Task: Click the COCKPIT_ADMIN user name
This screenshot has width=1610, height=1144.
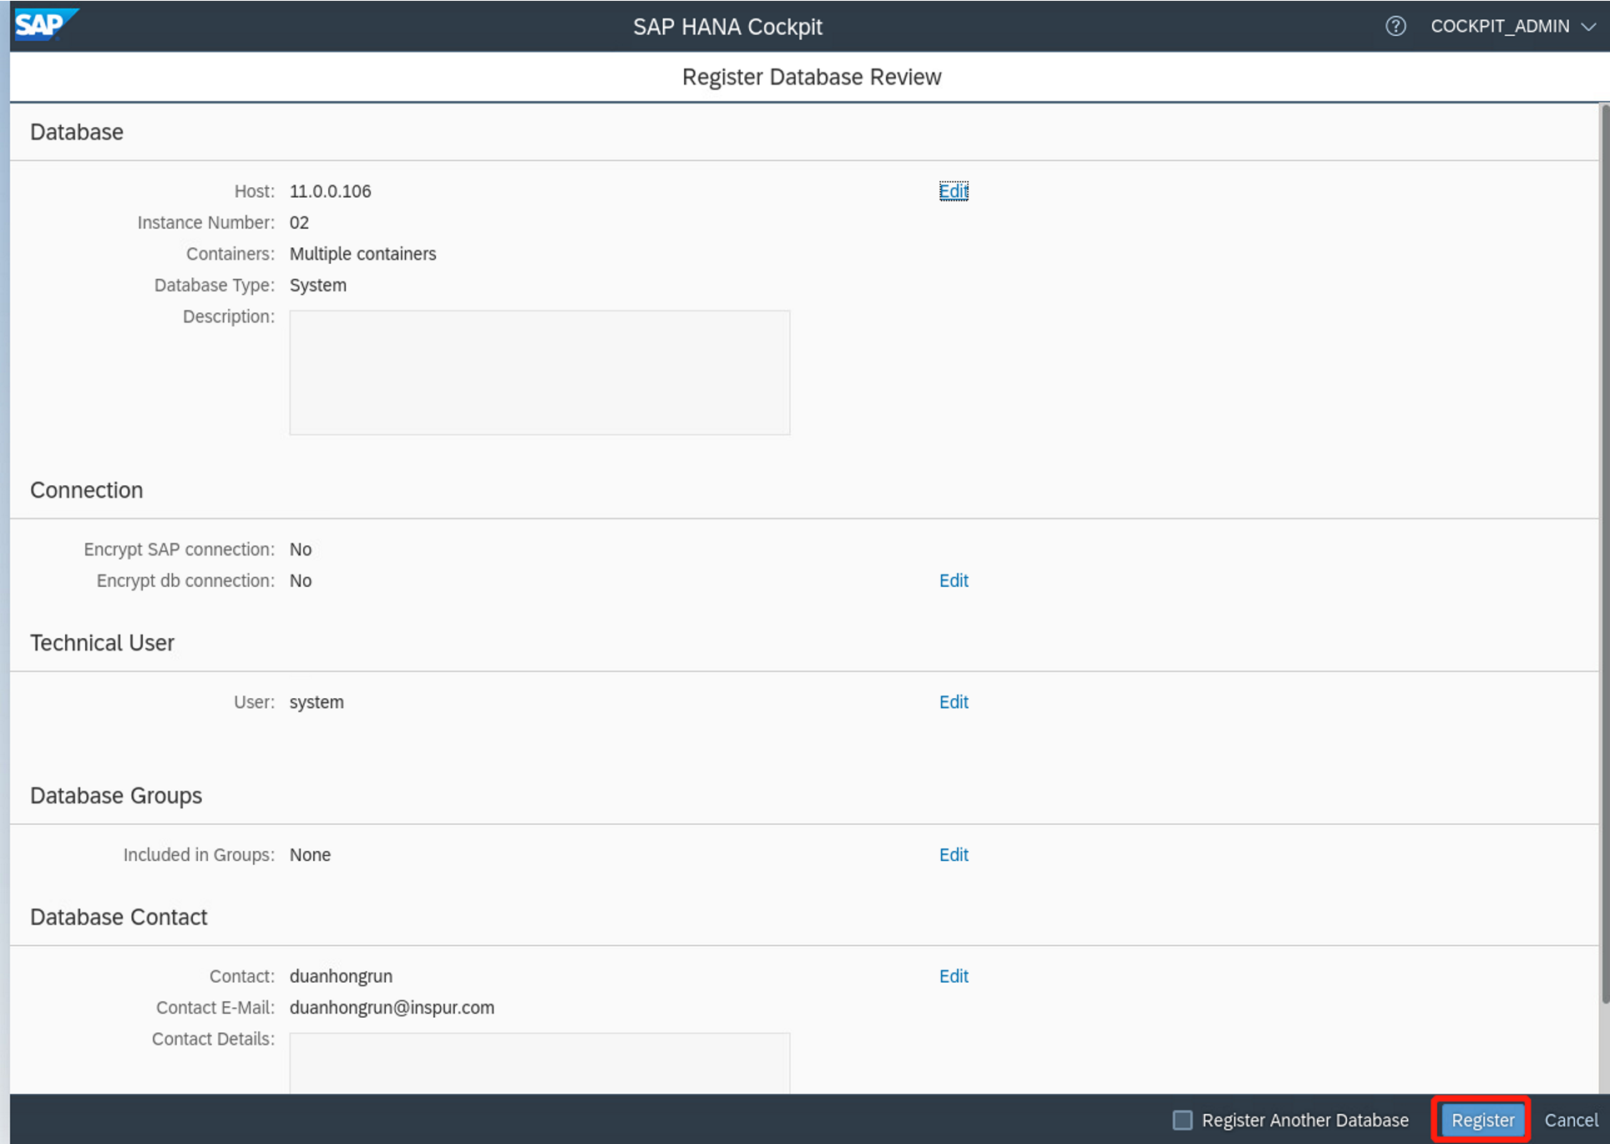Action: (x=1499, y=27)
